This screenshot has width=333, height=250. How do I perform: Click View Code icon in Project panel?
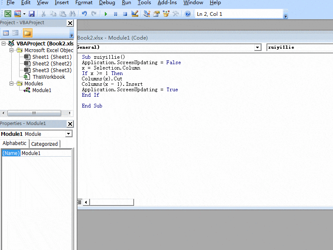(6, 33)
